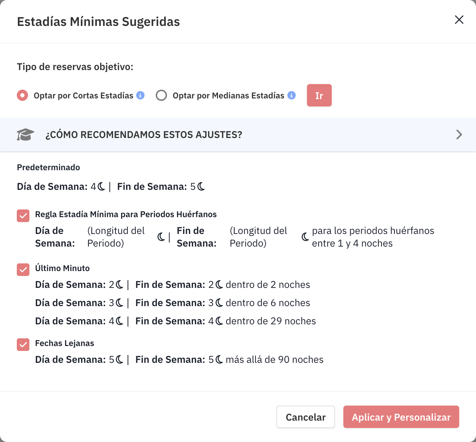This screenshot has width=476, height=442.
Task: Click moon icon before 'para los periodos huérfanos'
Action: 305,237
